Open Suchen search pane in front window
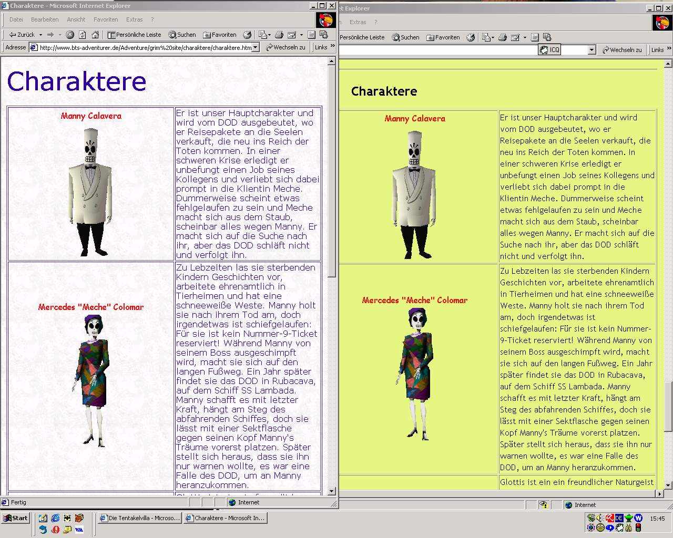Viewport: 673px width, 538px height. (x=182, y=35)
